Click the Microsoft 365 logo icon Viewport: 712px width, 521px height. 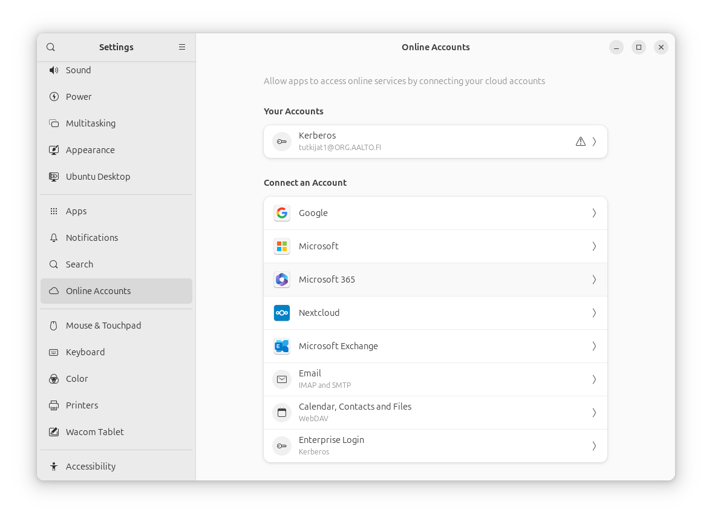pyautogui.click(x=282, y=280)
